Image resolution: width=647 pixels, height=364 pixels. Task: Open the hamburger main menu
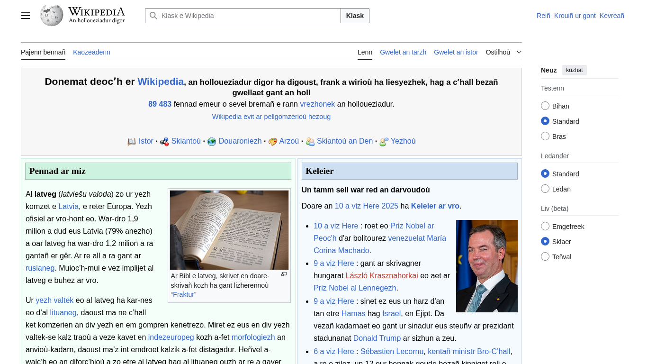[x=26, y=16]
